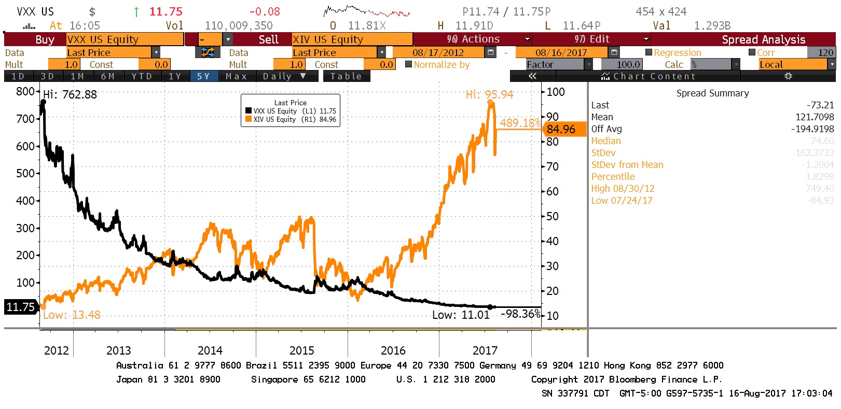
Task: Toggle the Corr checkbox
Action: pyautogui.click(x=752, y=52)
